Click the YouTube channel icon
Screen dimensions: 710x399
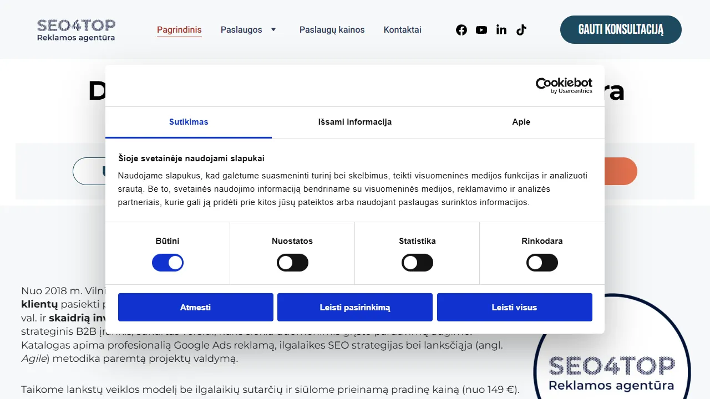pyautogui.click(x=481, y=30)
